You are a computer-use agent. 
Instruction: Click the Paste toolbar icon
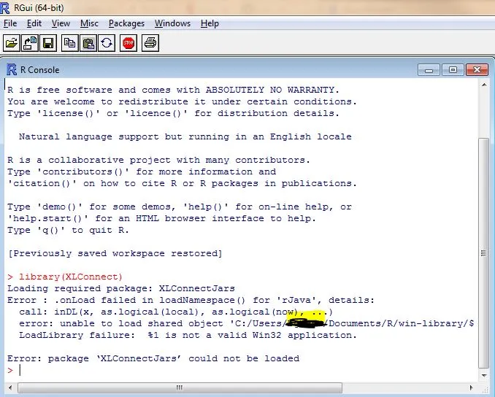[88, 43]
